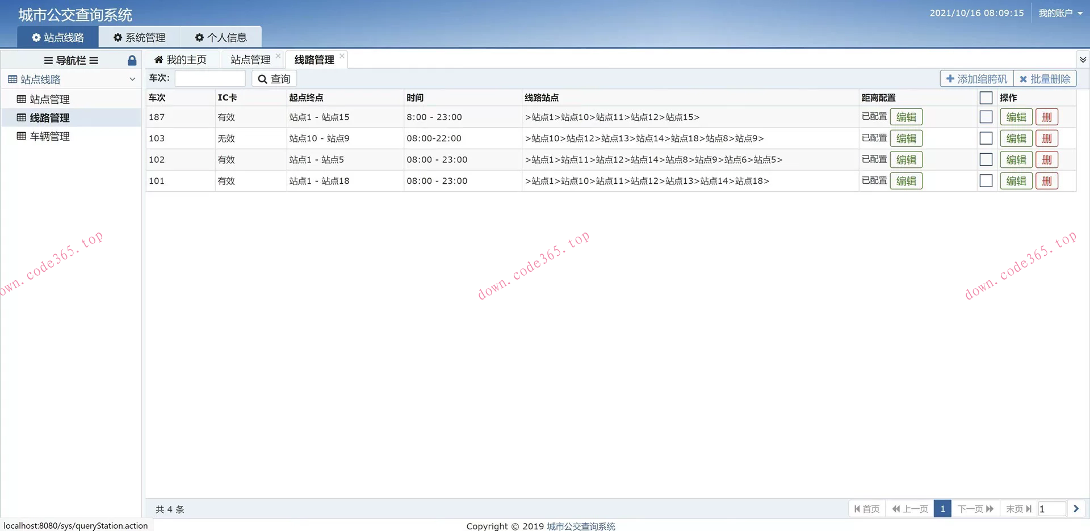This screenshot has height=531, width=1090.
Task: Click the go arrow next to page input
Action: (x=1076, y=509)
